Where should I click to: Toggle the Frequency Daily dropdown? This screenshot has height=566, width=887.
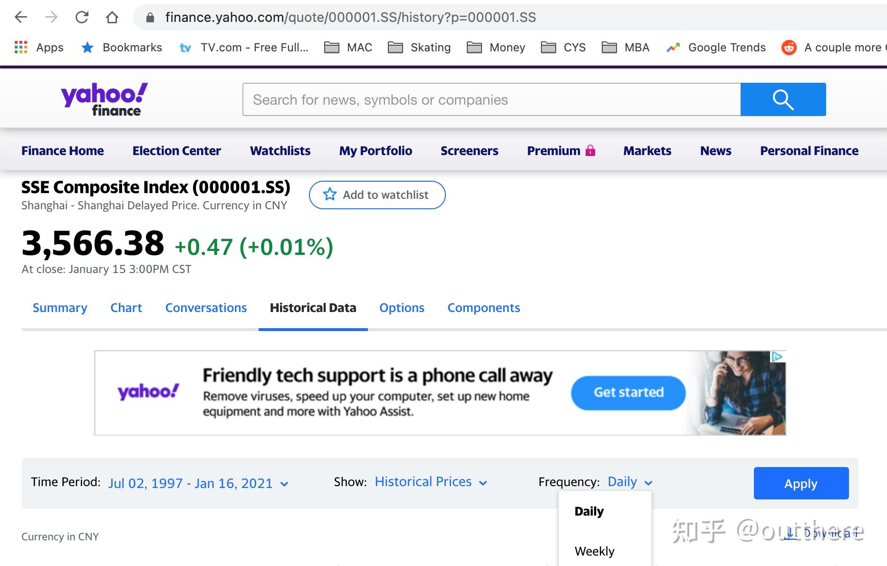coord(630,482)
